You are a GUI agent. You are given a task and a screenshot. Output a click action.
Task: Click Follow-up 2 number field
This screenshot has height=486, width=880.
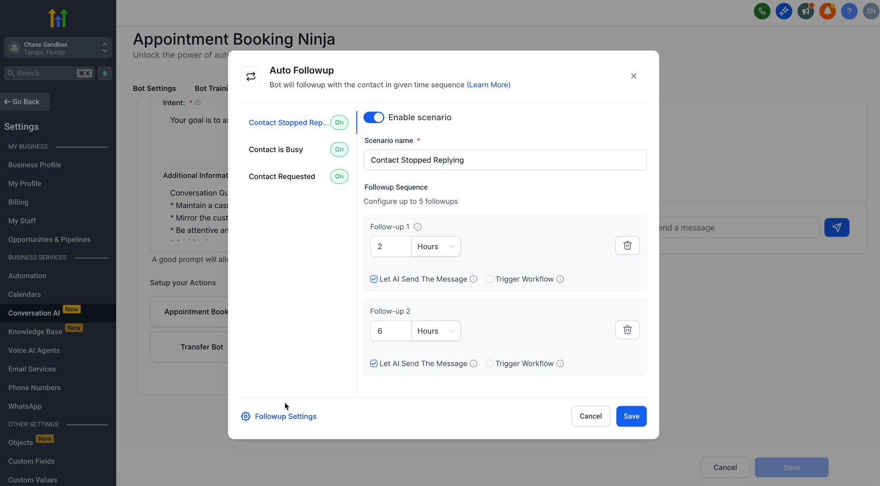click(391, 331)
